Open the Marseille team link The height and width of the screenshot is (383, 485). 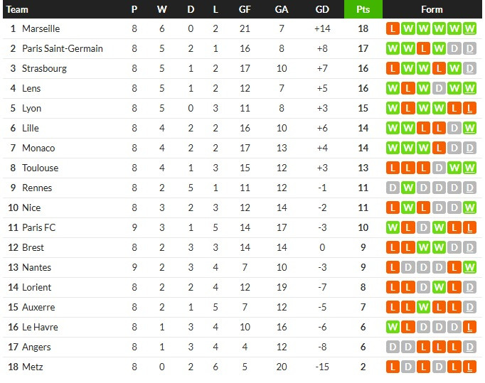pyautogui.click(x=41, y=29)
